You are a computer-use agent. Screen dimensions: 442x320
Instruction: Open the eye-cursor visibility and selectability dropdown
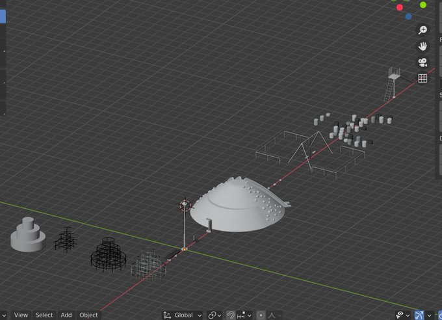click(403, 315)
